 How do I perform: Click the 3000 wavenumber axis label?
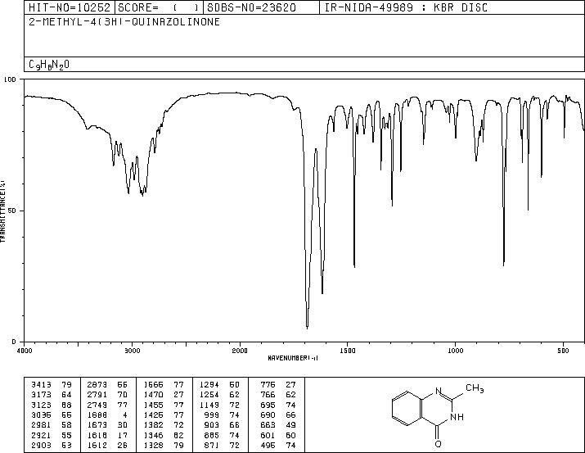pyautogui.click(x=132, y=351)
